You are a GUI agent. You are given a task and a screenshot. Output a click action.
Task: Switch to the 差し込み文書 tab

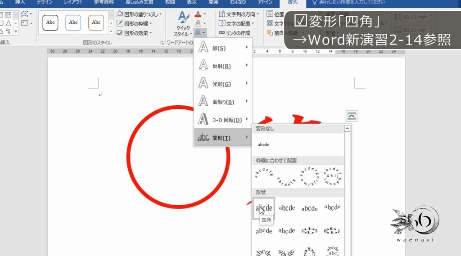[139, 2]
